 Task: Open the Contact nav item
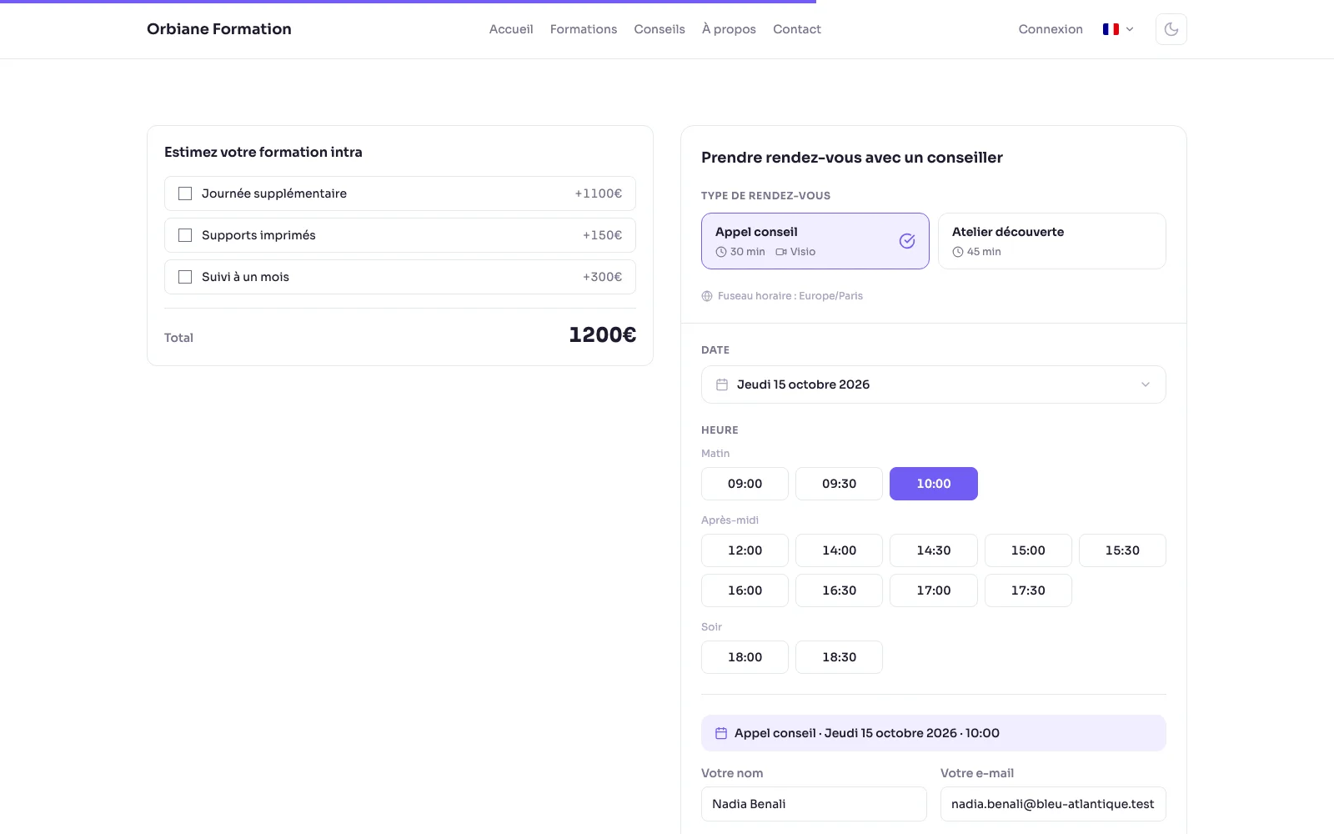(x=797, y=29)
